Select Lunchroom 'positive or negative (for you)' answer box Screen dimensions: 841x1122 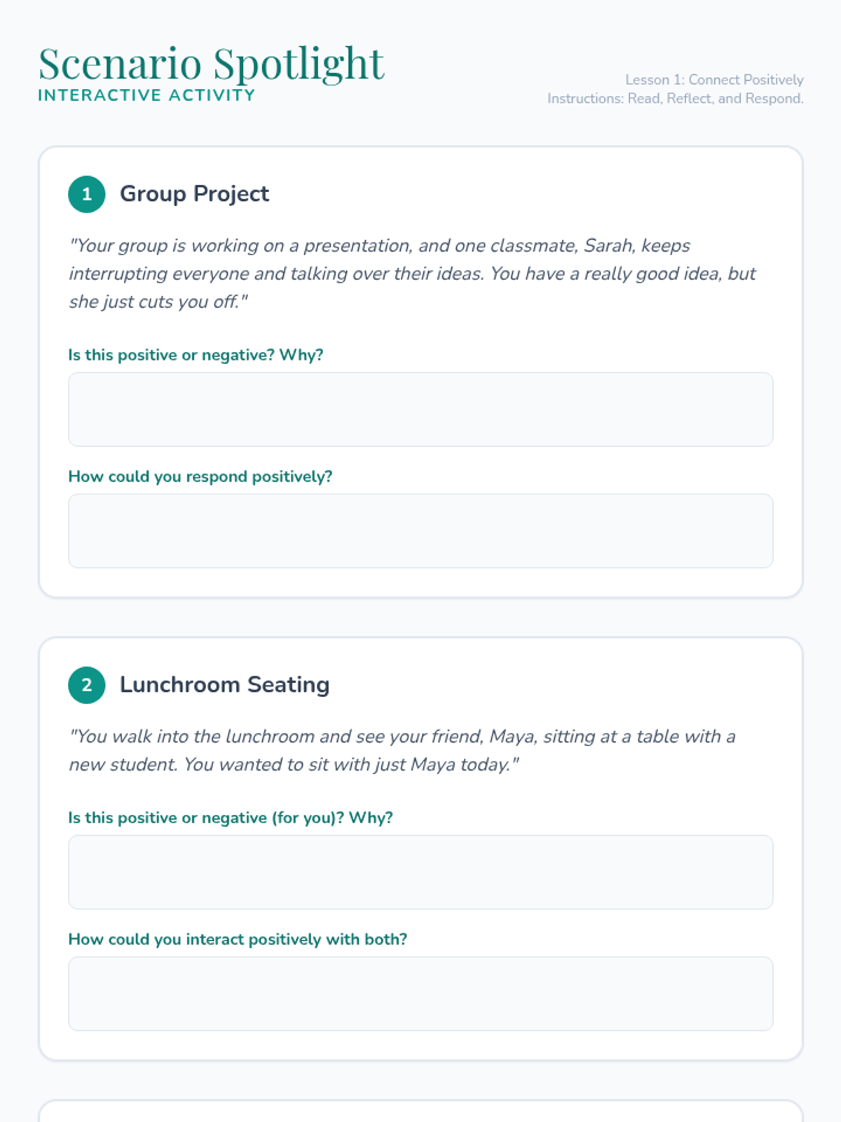420,872
